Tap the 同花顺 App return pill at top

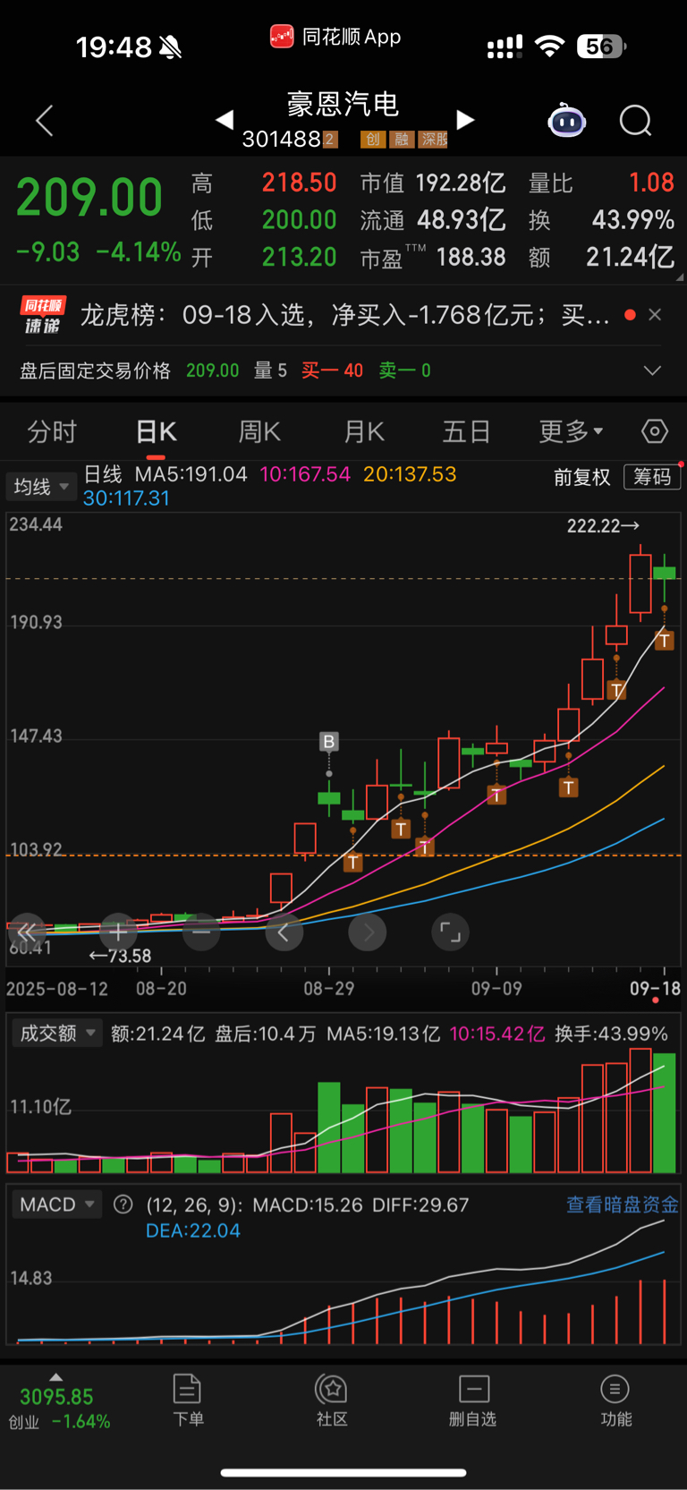pyautogui.click(x=335, y=37)
